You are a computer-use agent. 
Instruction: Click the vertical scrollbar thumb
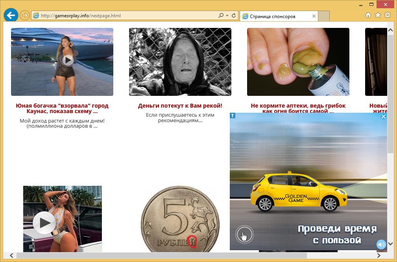click(390, 94)
